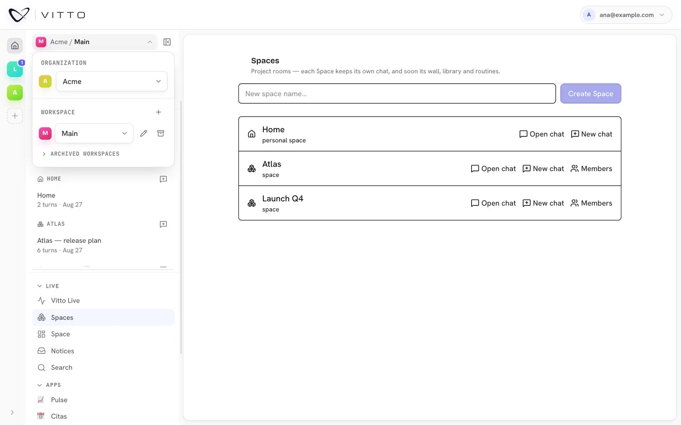The image size is (681, 425).
Task: Collapse the APPS section
Action: point(49,385)
